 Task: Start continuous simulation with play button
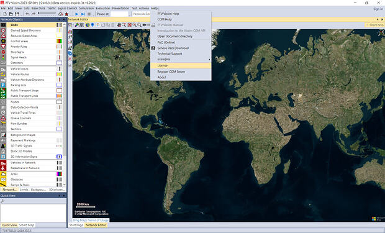[x=77, y=14]
